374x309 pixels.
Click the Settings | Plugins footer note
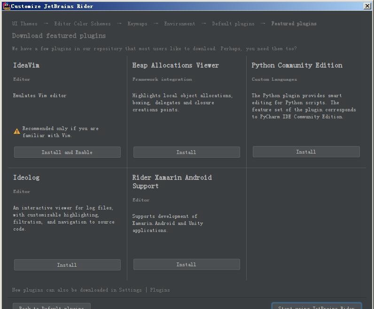point(91,290)
